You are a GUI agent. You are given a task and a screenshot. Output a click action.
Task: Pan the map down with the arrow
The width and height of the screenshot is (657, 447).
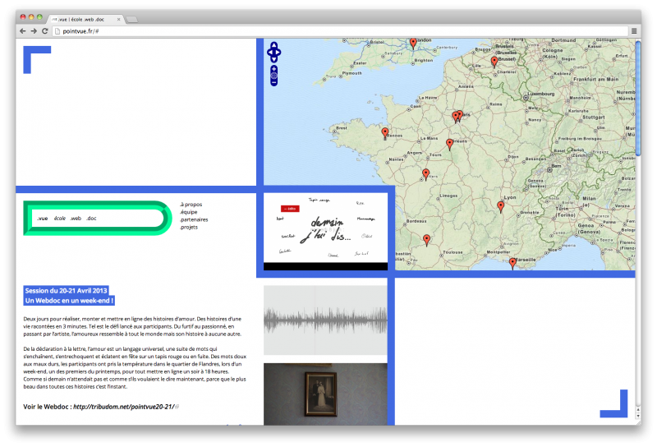[273, 59]
